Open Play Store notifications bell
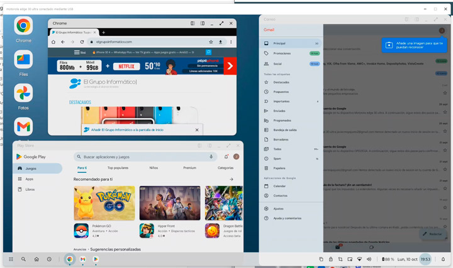453x268 pixels. point(226,157)
